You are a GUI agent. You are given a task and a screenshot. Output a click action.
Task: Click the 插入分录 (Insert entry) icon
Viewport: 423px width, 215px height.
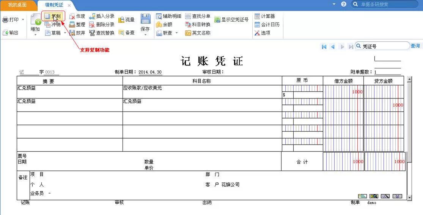click(x=92, y=16)
